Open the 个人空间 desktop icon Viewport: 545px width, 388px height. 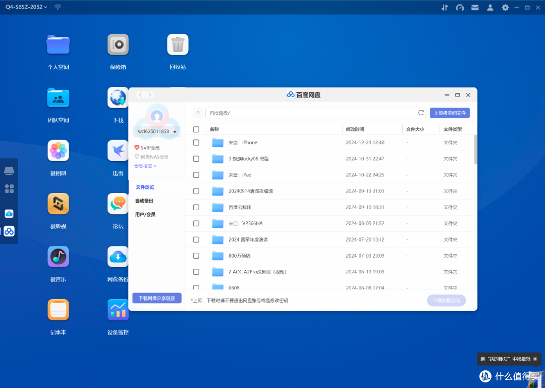click(x=58, y=45)
